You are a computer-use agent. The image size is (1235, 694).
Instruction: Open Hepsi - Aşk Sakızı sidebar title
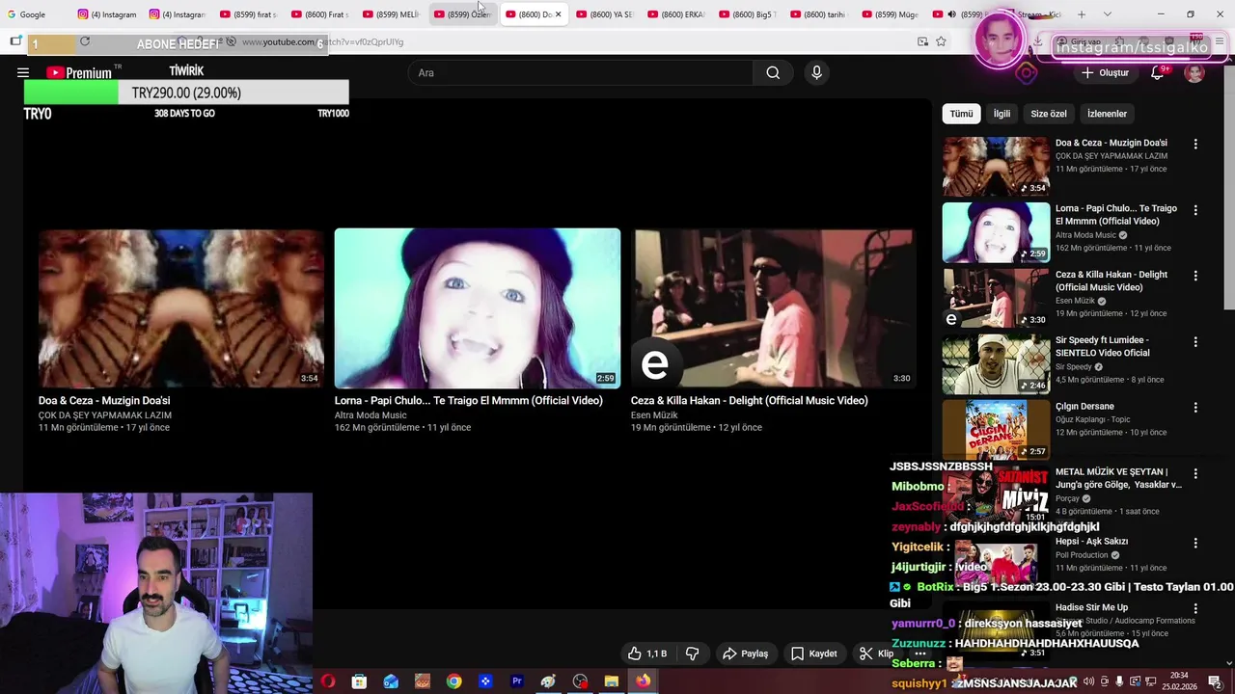tap(1092, 541)
